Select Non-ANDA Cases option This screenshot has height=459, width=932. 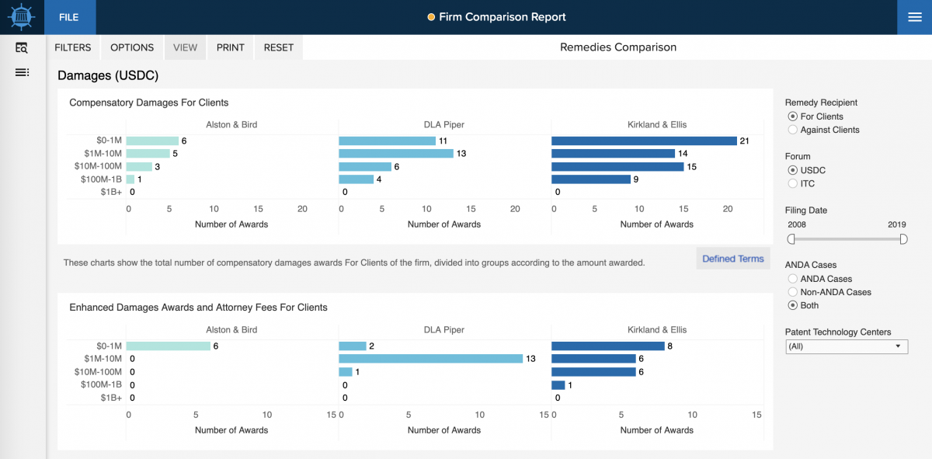(x=793, y=292)
